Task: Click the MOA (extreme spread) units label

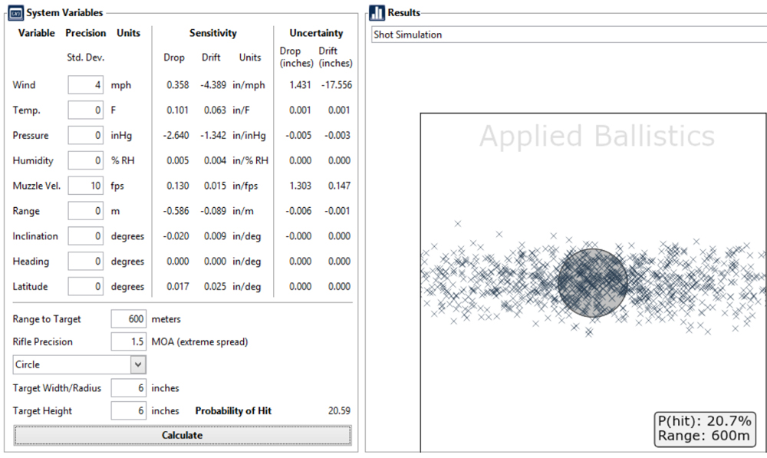Action: (x=199, y=341)
